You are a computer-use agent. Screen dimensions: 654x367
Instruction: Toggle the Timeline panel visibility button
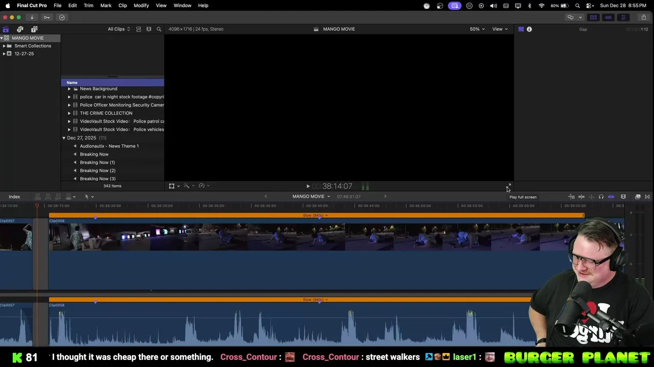[608, 17]
